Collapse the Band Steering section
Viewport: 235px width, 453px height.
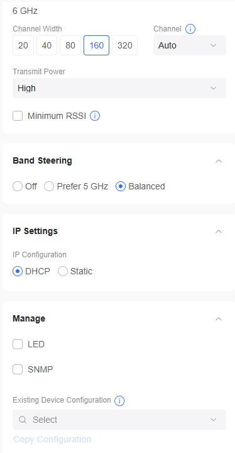[x=219, y=161]
